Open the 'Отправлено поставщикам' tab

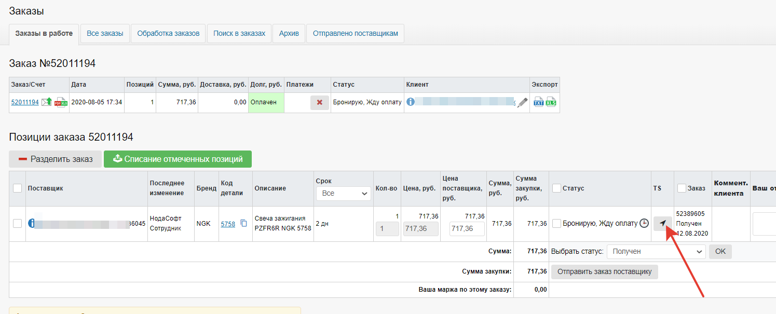point(355,33)
